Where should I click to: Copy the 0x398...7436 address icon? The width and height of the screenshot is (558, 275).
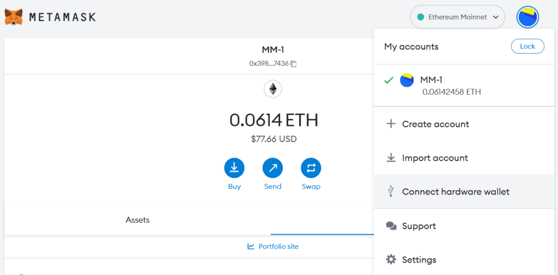coord(294,64)
